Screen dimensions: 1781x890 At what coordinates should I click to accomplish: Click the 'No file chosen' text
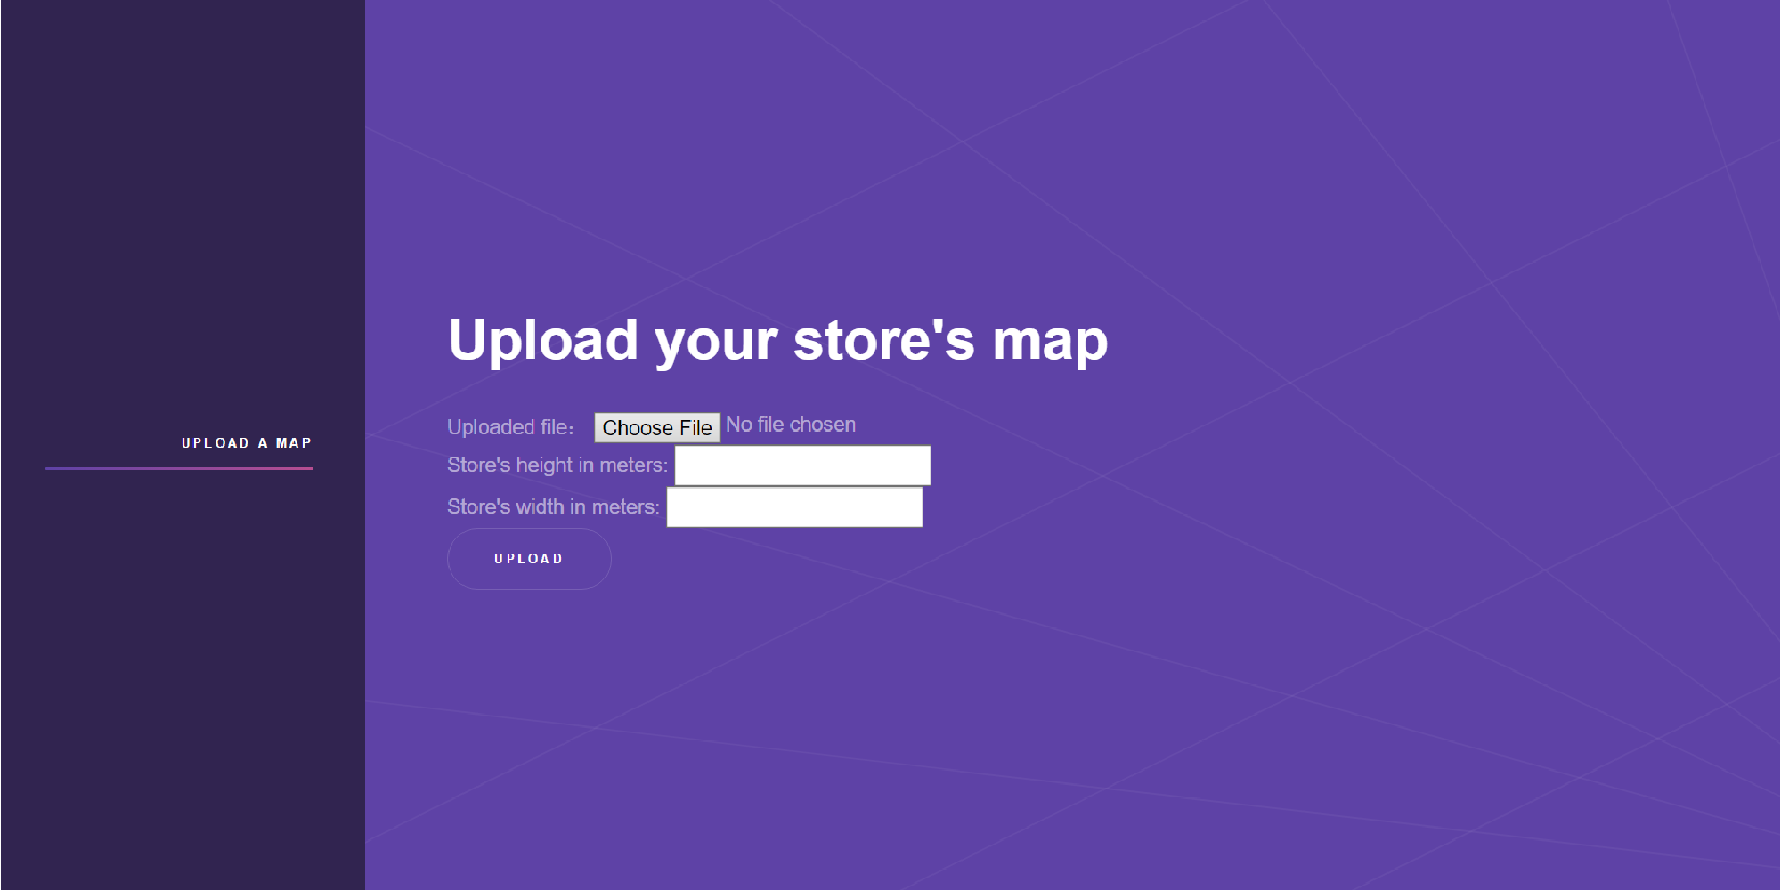coord(791,425)
